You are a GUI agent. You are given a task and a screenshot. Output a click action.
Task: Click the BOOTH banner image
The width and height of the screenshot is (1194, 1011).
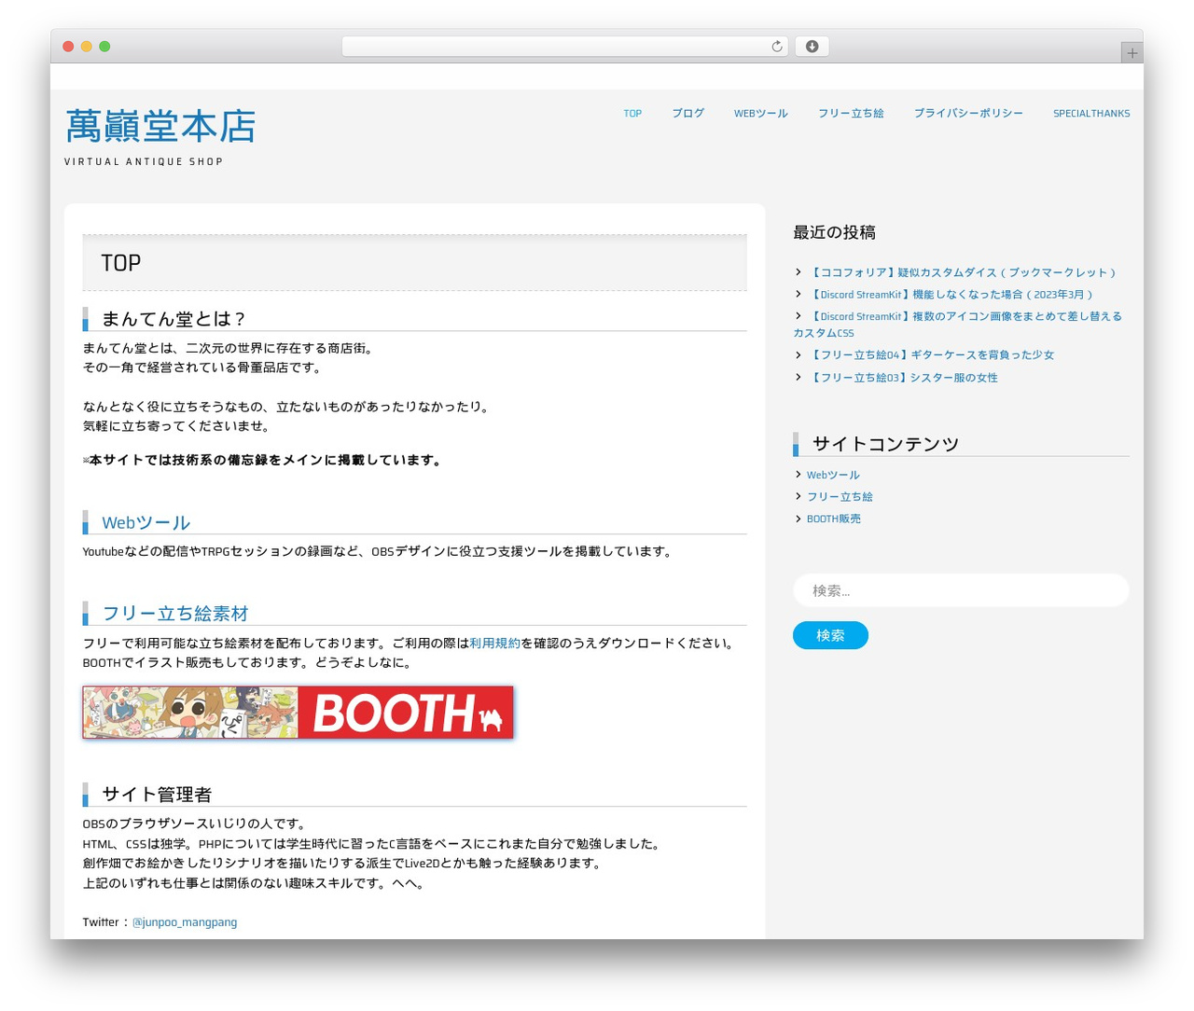pos(298,713)
